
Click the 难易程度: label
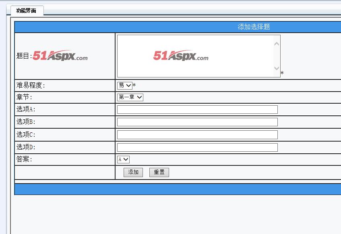tap(31, 85)
